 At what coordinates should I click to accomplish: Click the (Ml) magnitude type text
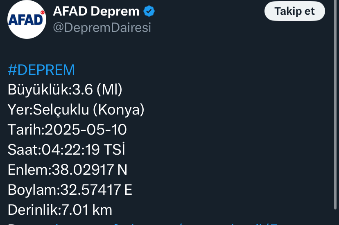[x=109, y=90]
